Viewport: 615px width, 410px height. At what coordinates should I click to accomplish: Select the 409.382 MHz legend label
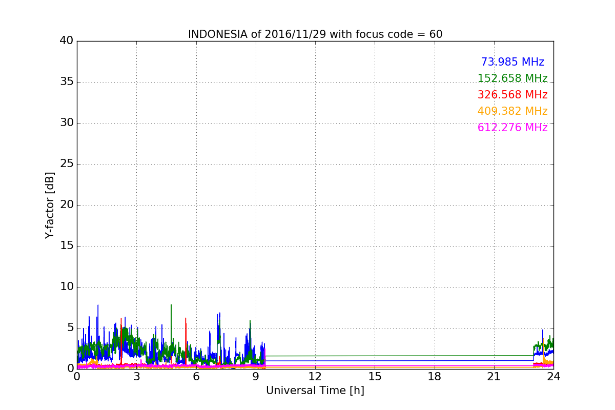click(x=512, y=111)
